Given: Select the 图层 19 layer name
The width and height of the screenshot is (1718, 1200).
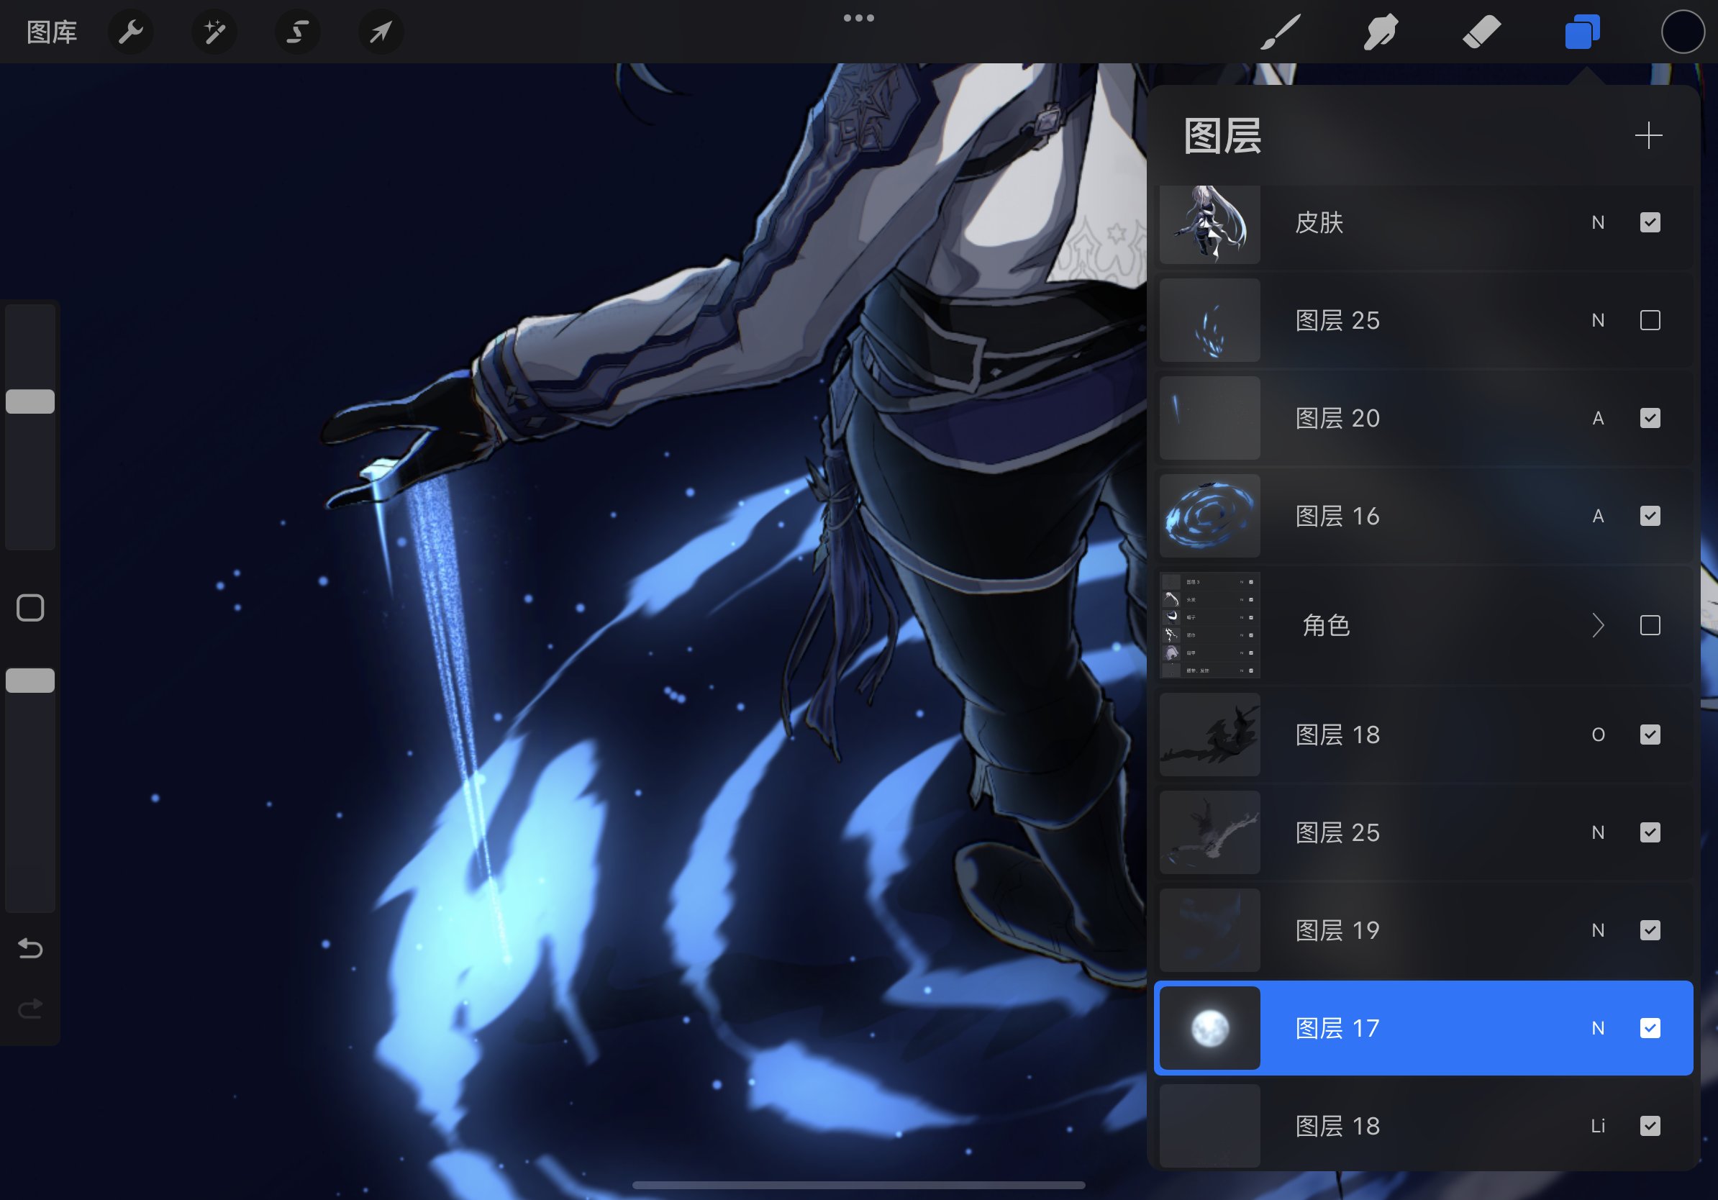Looking at the screenshot, I should 1338,930.
